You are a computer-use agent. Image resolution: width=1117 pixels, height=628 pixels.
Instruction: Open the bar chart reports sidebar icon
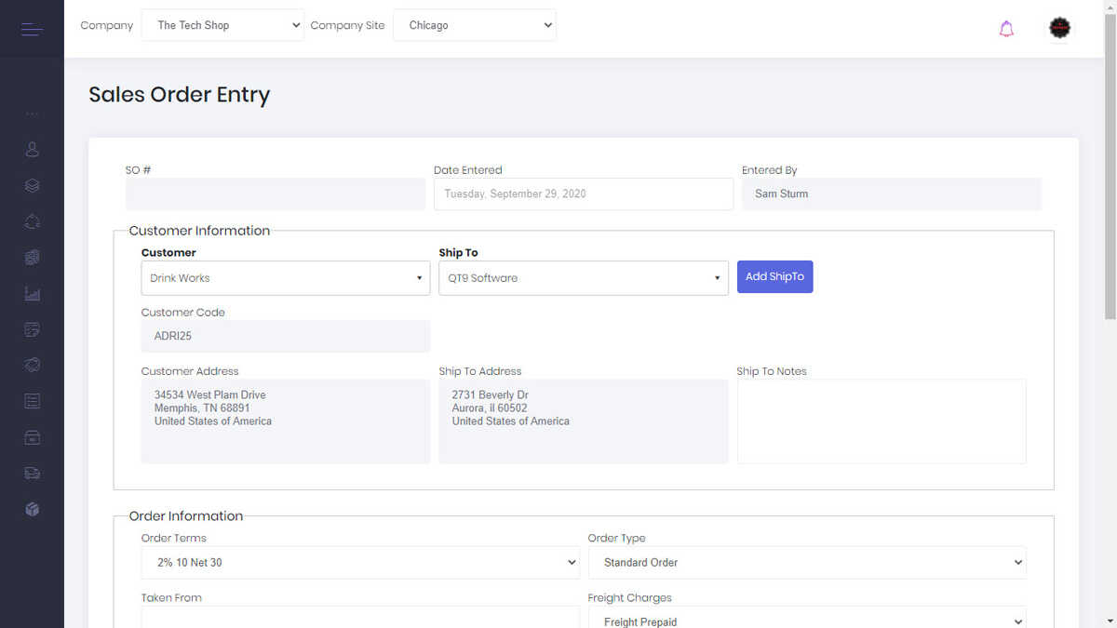[x=32, y=293]
